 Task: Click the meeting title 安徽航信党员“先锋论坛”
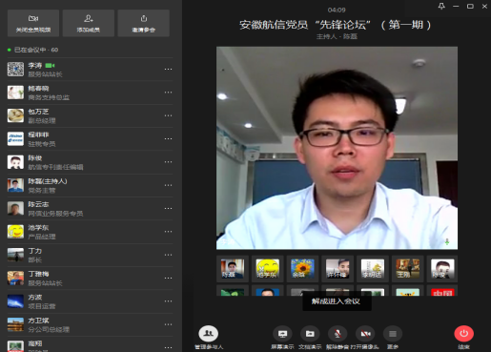(x=336, y=25)
